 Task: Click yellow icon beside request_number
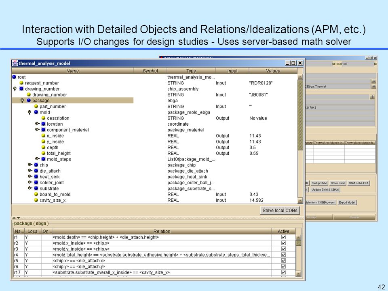tap(21, 83)
